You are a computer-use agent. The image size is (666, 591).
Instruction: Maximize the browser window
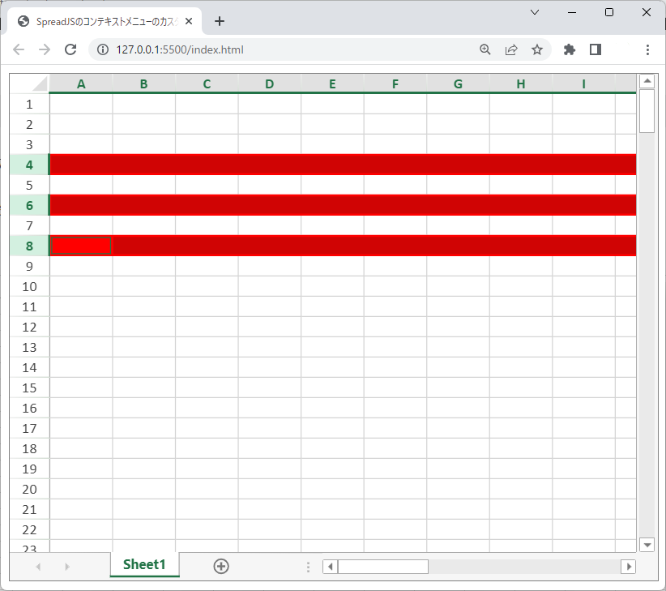tap(609, 12)
